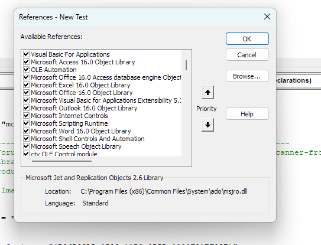Viewport: 321px width, 245px height.
Task: Uncheck Visual Basic For Applications reference
Action: coord(26,54)
